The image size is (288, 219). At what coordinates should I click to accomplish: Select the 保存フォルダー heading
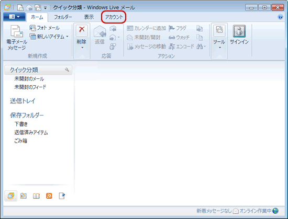click(27, 115)
